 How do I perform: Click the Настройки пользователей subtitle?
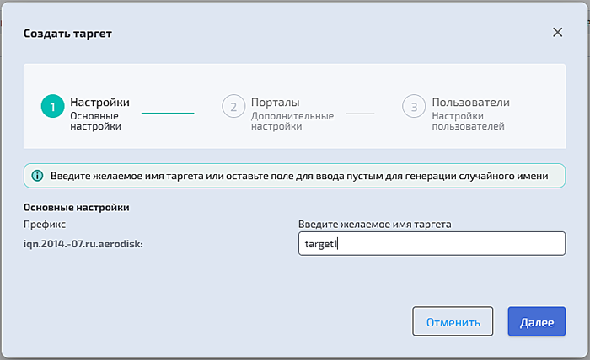point(468,121)
